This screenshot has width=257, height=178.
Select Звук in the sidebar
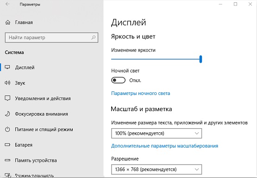coord(20,83)
